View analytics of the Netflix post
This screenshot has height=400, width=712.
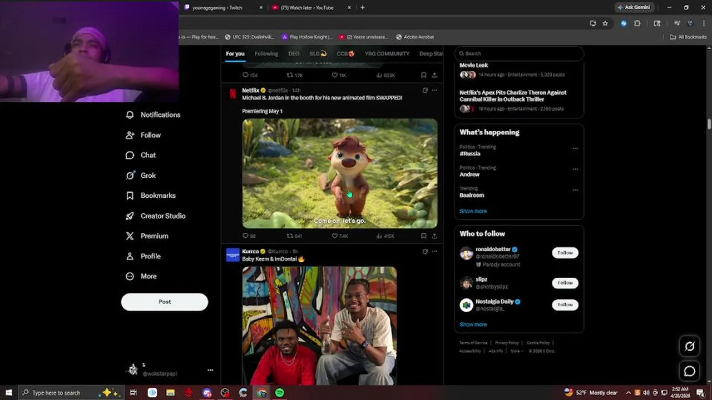tap(385, 236)
